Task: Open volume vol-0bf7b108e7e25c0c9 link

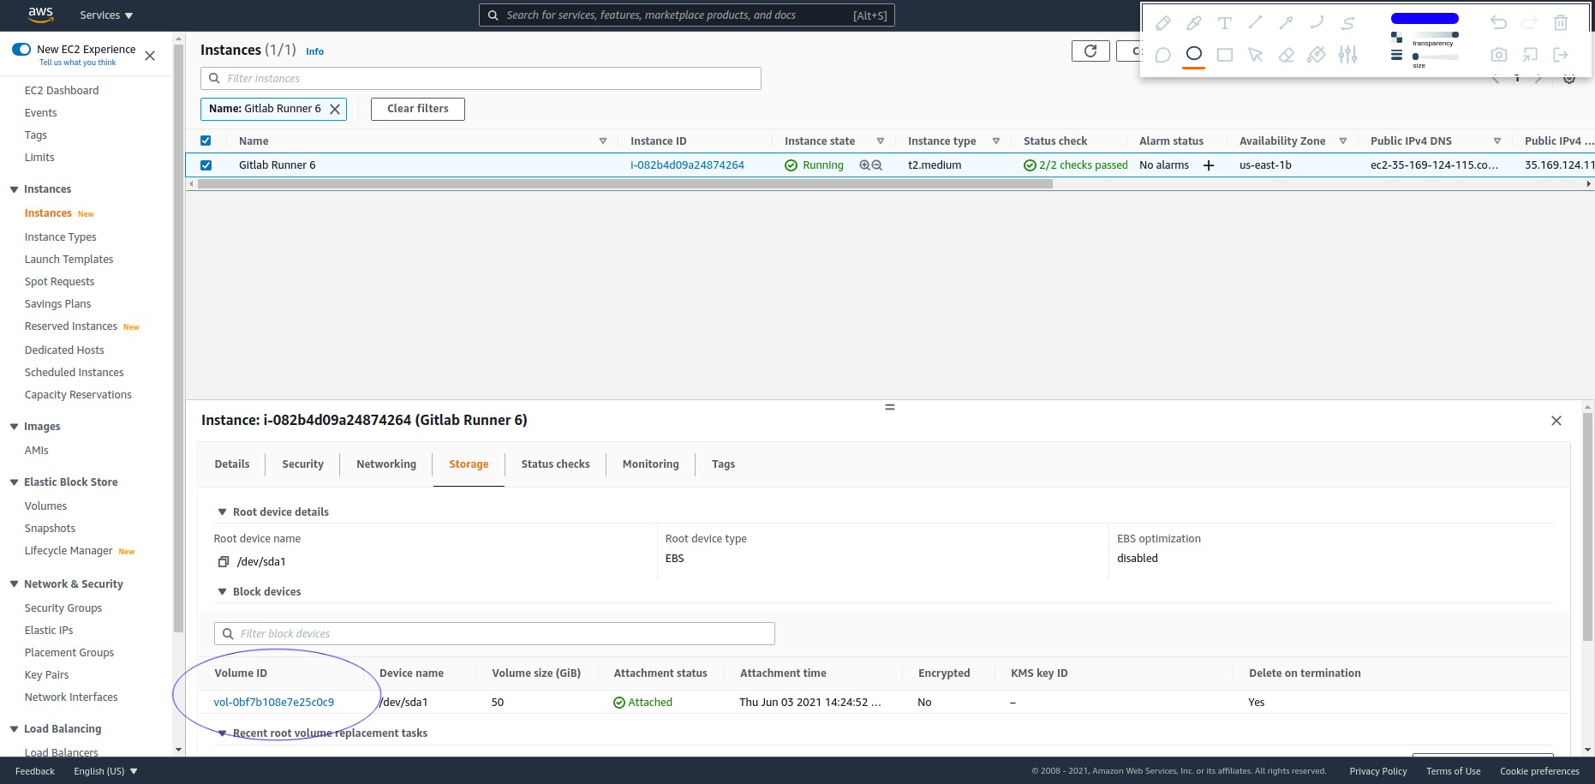Action: [x=274, y=703]
